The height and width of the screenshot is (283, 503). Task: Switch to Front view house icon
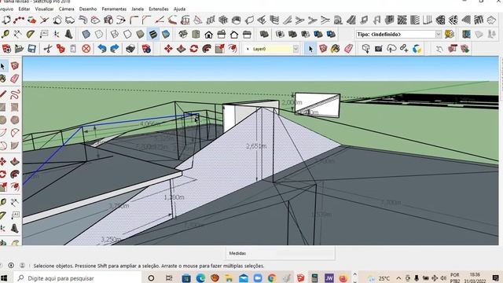pyautogui.click(x=208, y=34)
